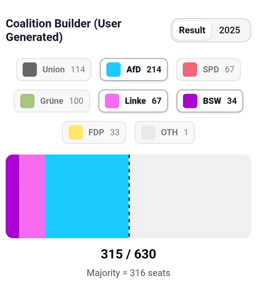
Task: Deselect the BSW party chip
Action: coord(210,101)
